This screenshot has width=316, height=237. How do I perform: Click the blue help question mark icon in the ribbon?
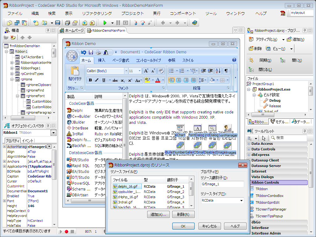[x=234, y=60]
